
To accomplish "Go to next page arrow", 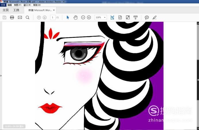I will 45,17.
